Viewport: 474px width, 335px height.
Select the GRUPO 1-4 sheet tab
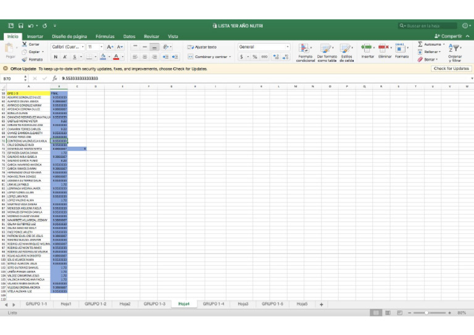pyautogui.click(x=214, y=304)
